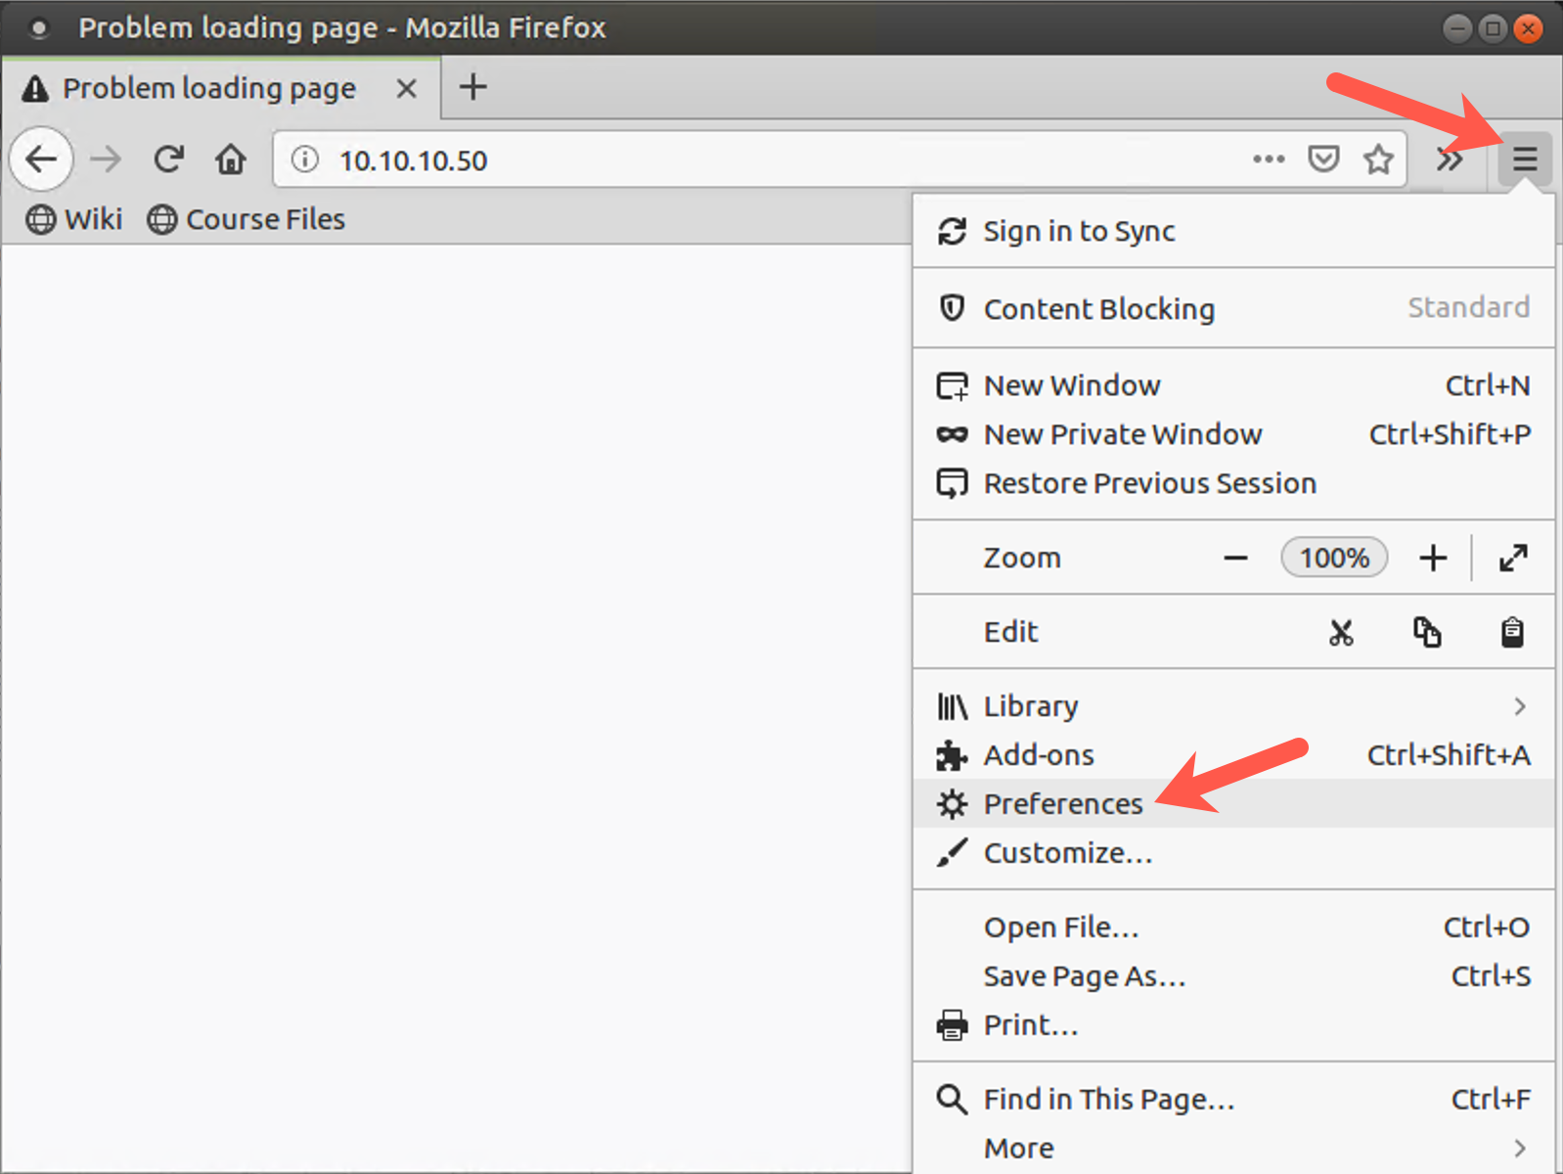Open Add-ons manager entry

[1233, 755]
